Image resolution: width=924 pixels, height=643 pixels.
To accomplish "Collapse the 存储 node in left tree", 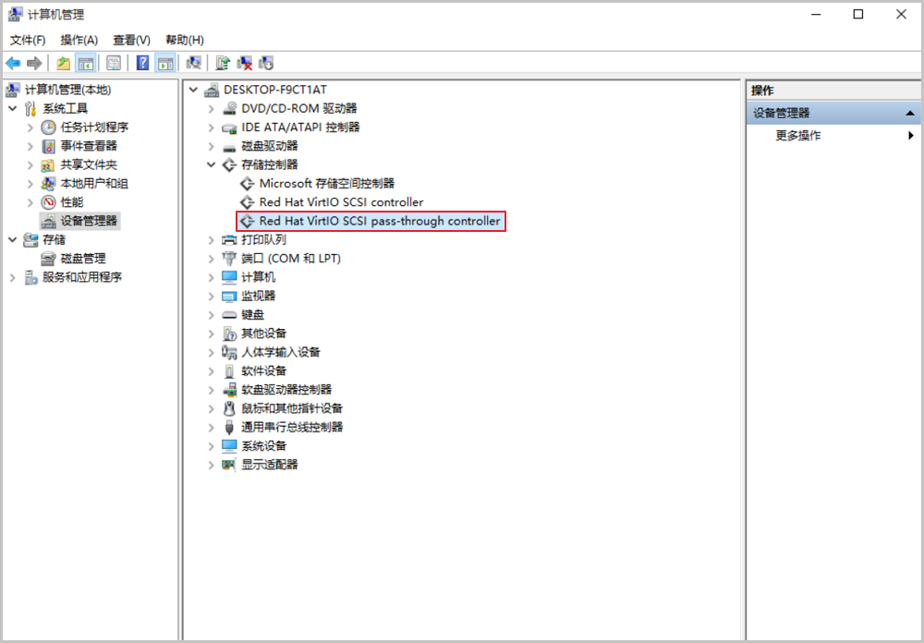I will (12, 240).
